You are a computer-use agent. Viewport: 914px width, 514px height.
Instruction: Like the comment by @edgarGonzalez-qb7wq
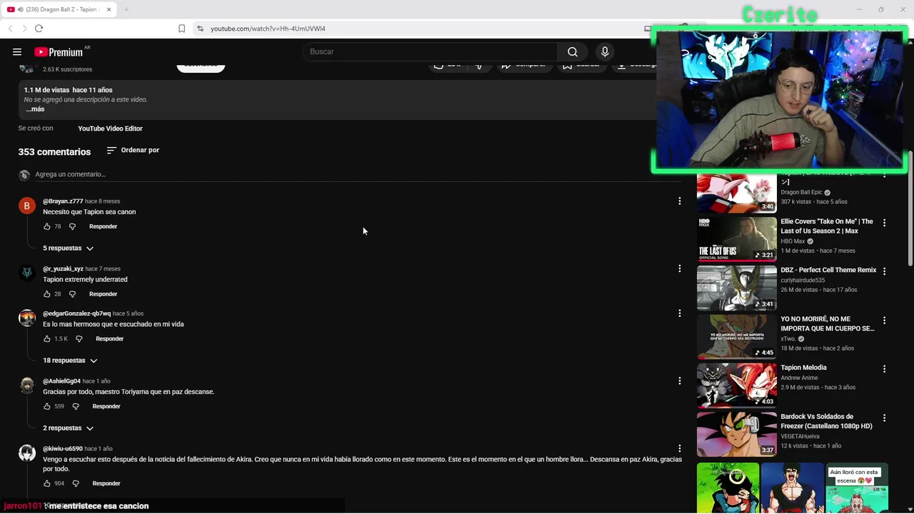47,338
